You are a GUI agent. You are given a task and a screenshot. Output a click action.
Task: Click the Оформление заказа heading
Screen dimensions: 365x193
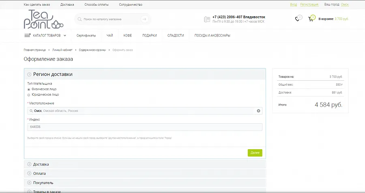pyautogui.click(x=48, y=59)
